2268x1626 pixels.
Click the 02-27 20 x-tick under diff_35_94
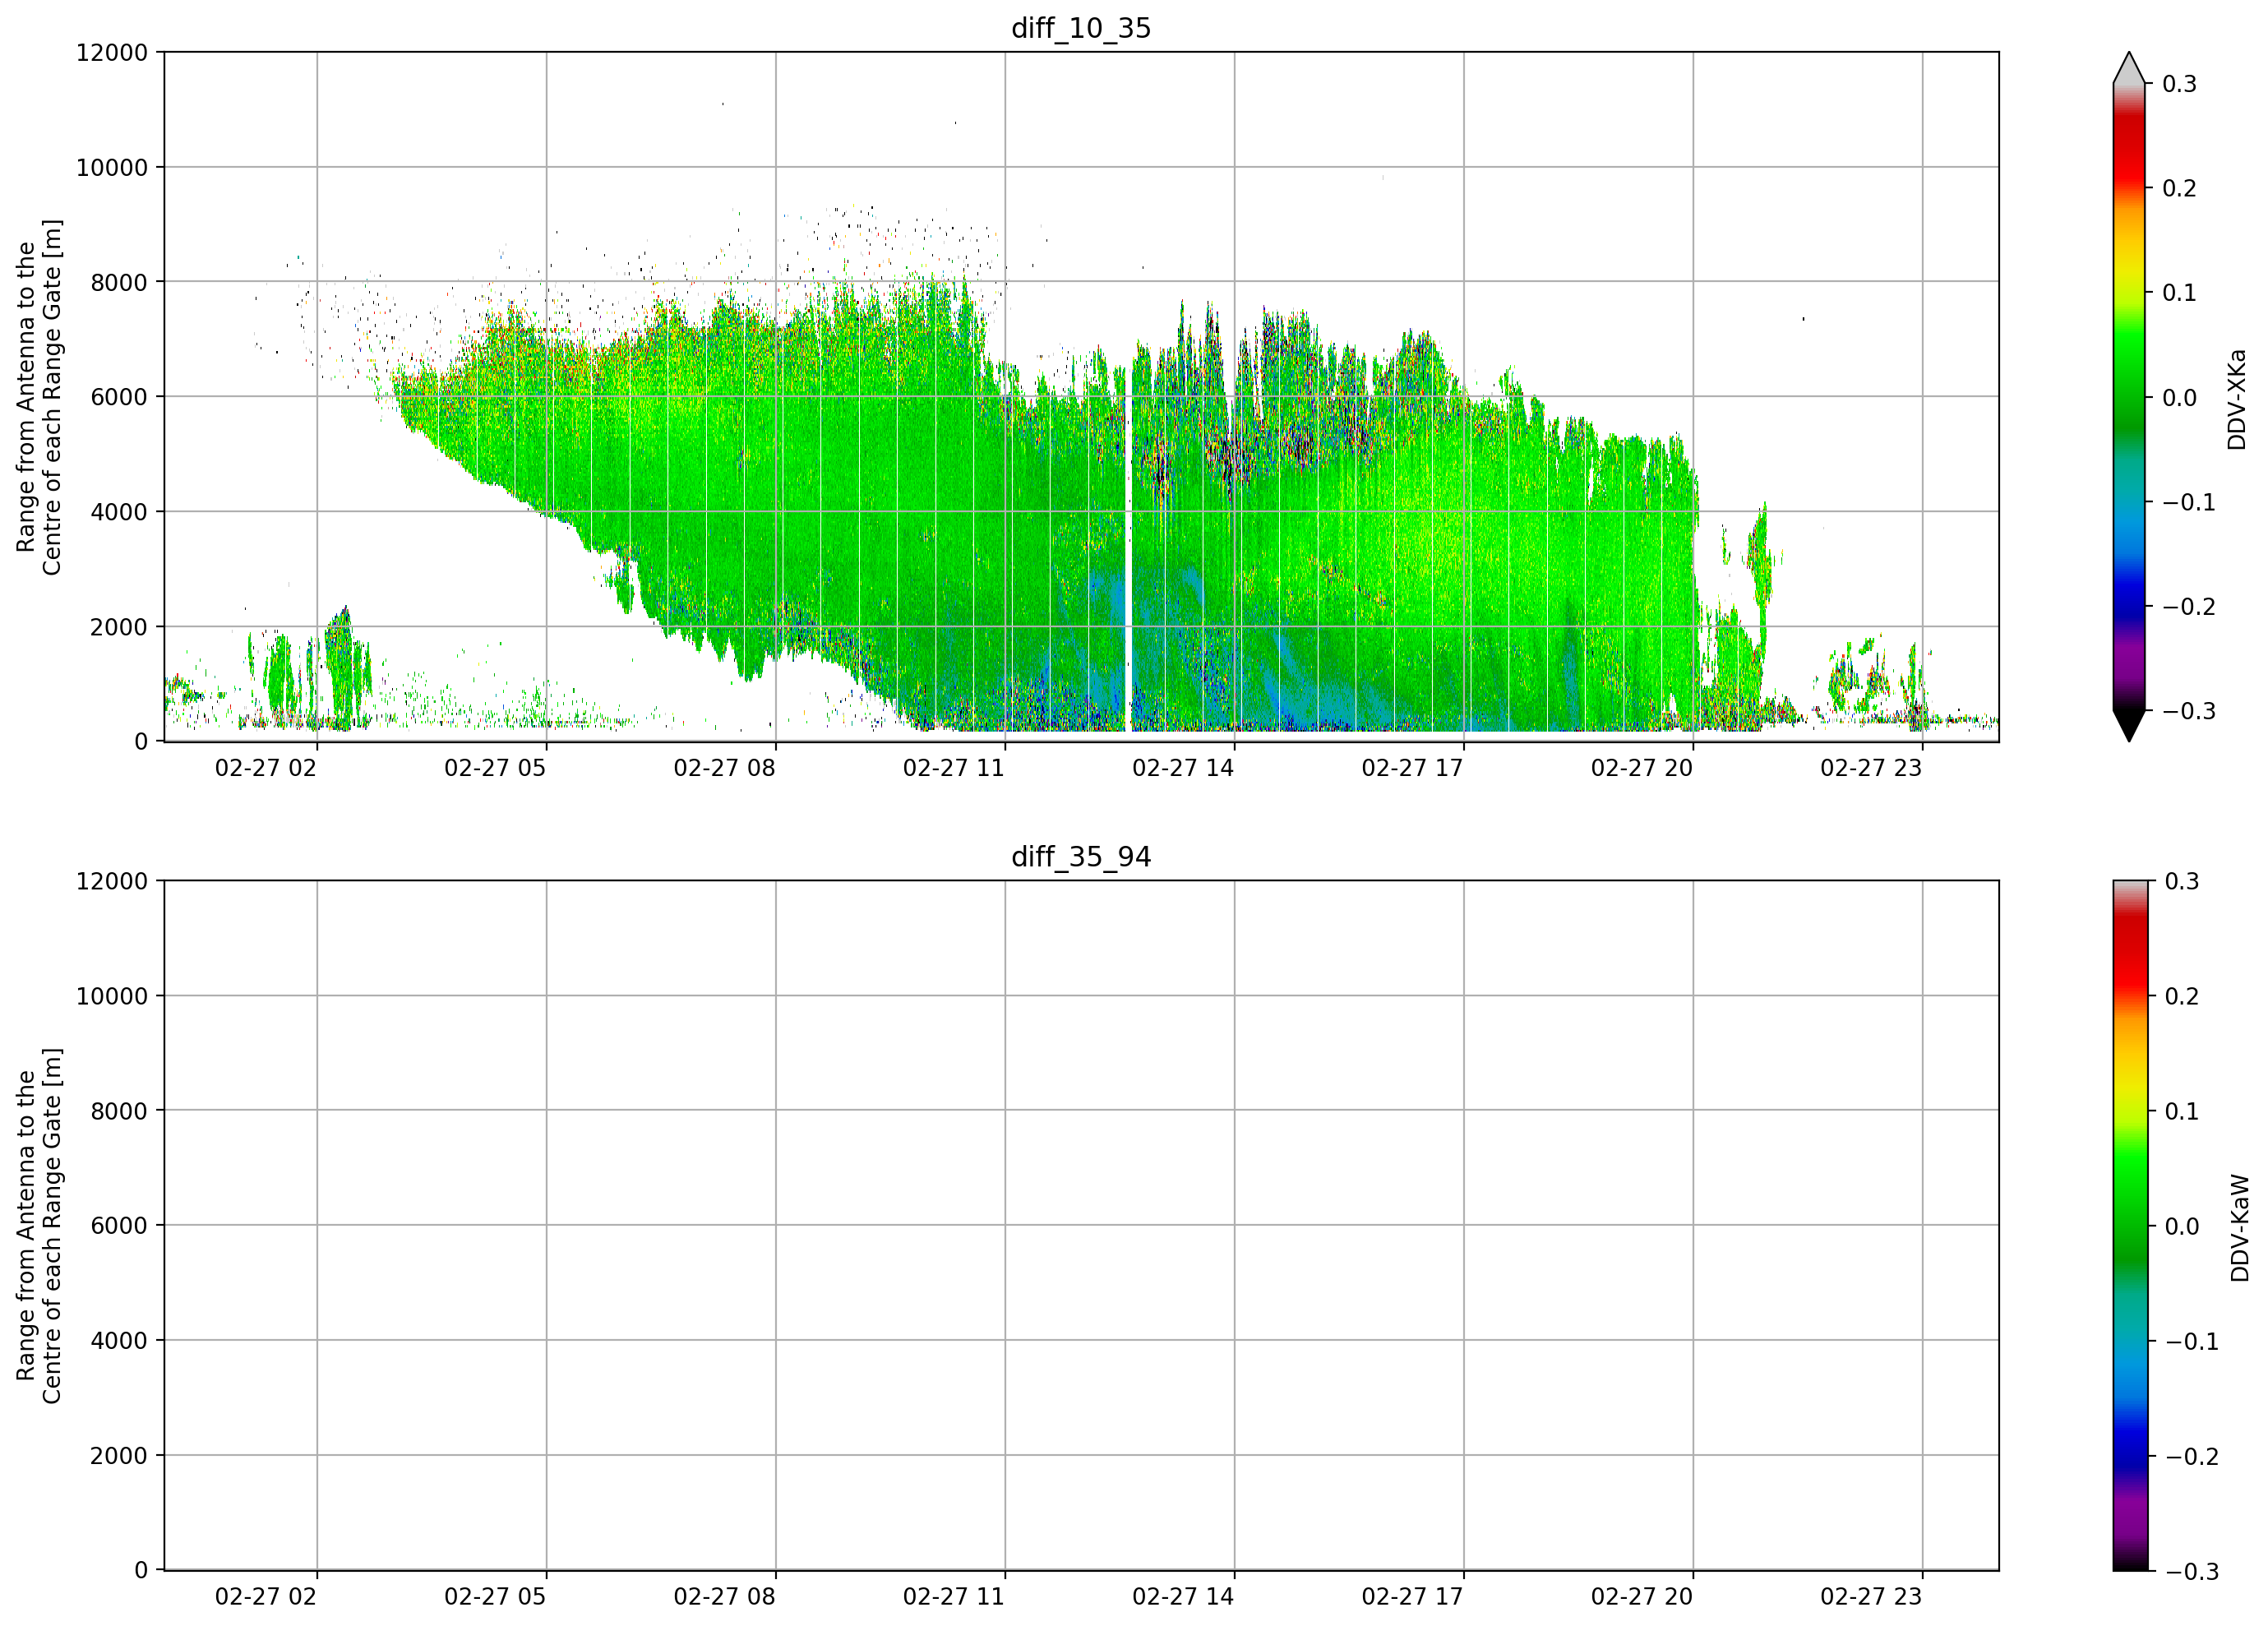point(1642,1597)
